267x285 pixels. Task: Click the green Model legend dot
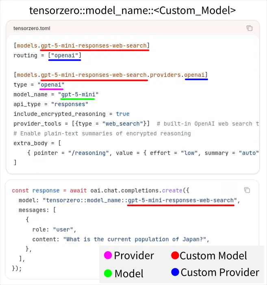108,273
